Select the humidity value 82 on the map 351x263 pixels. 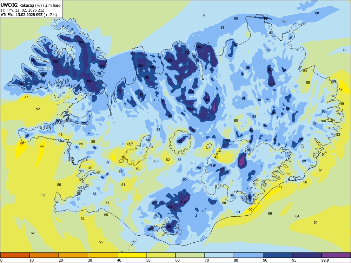pos(107,162)
